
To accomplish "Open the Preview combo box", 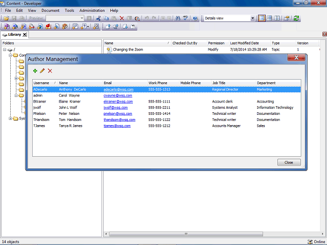I will point(65,18).
